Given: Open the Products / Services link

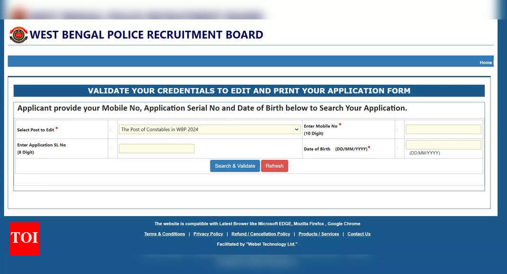Looking at the screenshot, I should pyautogui.click(x=318, y=234).
